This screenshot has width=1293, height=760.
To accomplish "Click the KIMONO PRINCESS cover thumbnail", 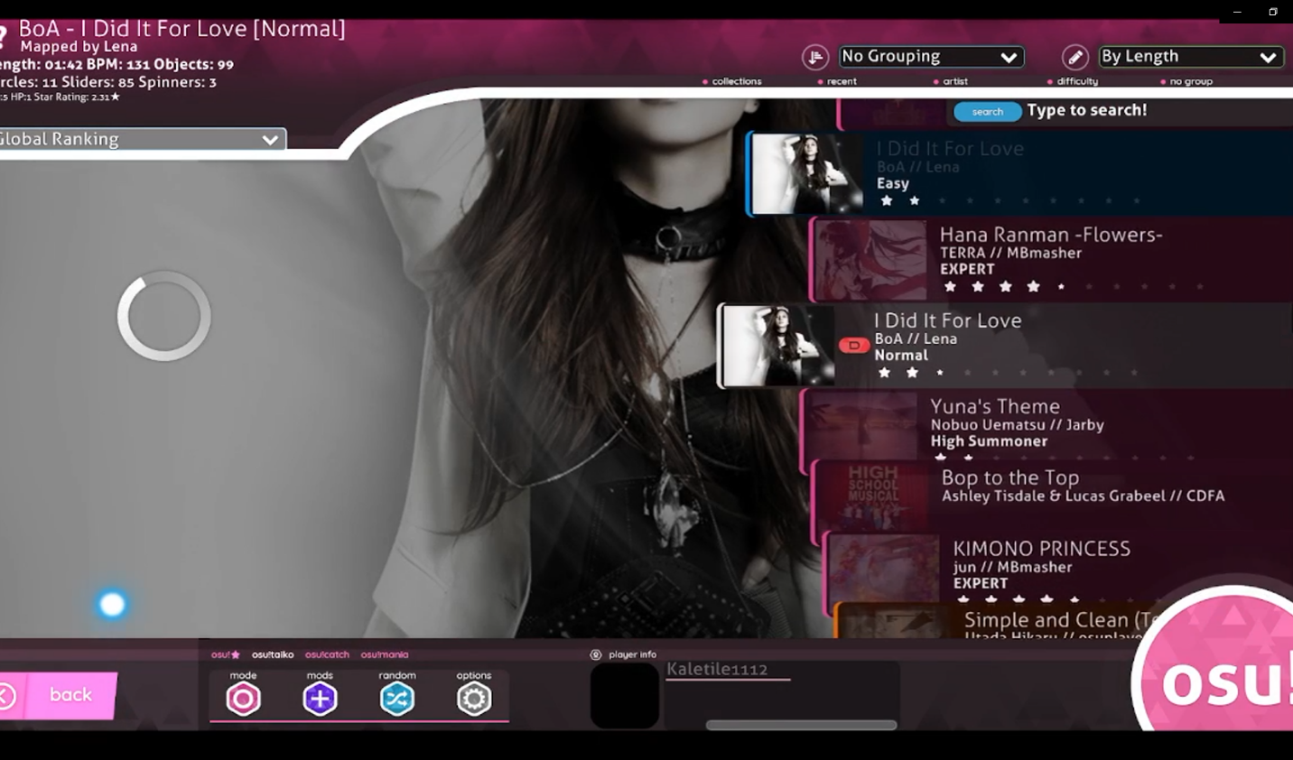I will (885, 567).
